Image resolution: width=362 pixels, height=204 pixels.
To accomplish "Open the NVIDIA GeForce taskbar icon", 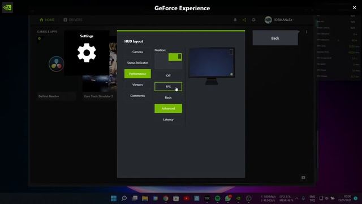I will [x=238, y=198].
